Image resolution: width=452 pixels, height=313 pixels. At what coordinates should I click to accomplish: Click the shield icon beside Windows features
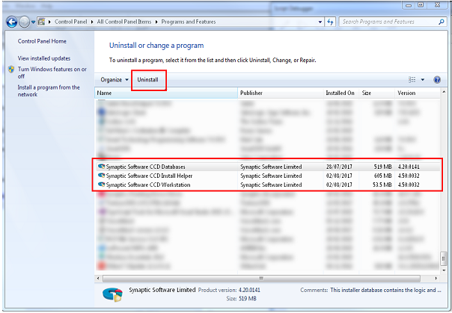11,69
